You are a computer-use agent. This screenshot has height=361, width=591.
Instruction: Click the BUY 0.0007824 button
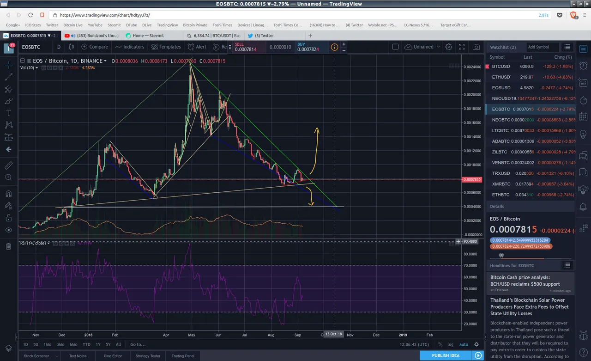pos(311,47)
